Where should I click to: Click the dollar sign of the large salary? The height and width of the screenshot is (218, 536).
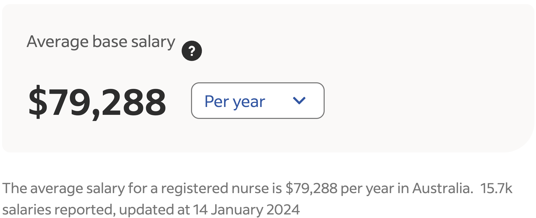tap(38, 102)
